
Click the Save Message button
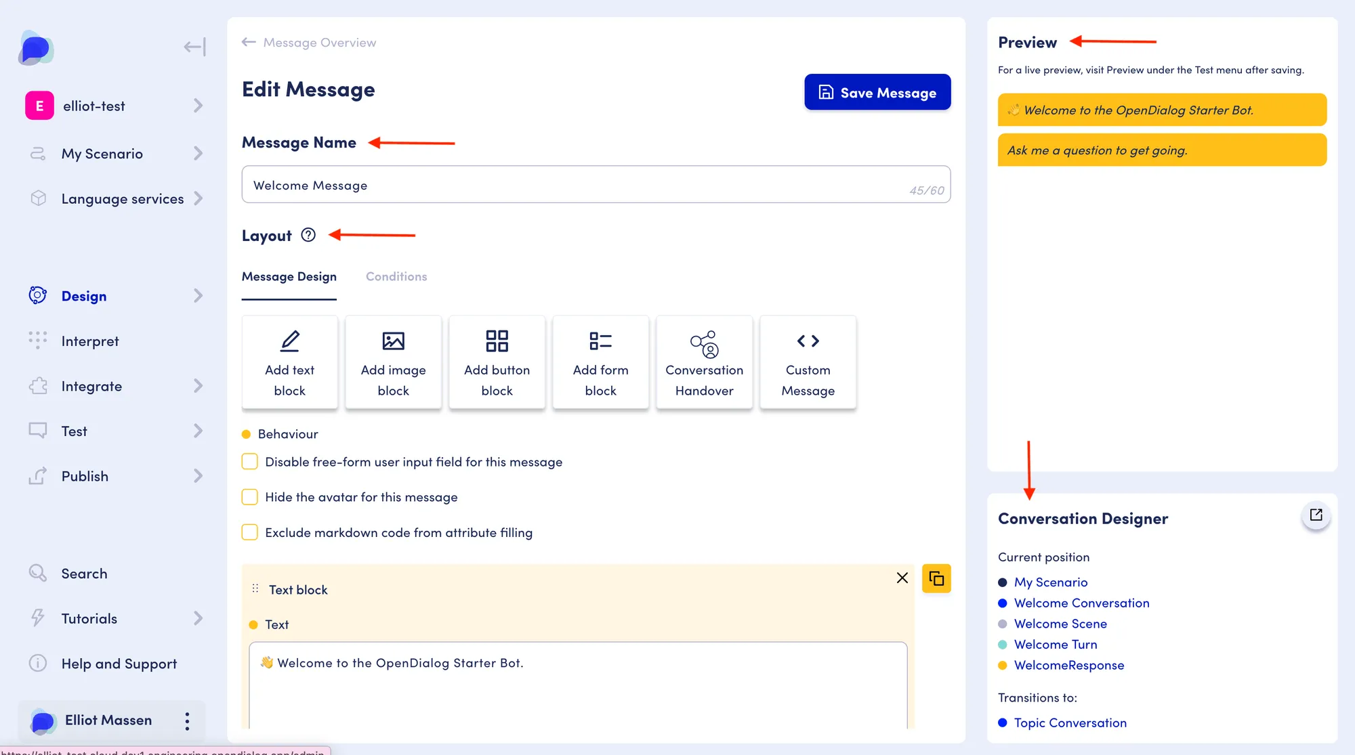(x=877, y=92)
